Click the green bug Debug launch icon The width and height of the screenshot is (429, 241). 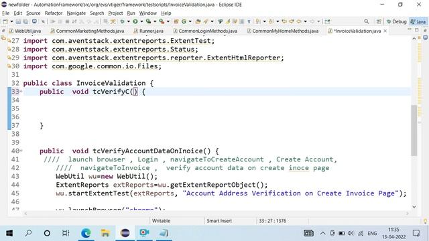pyautogui.click(x=122, y=21)
